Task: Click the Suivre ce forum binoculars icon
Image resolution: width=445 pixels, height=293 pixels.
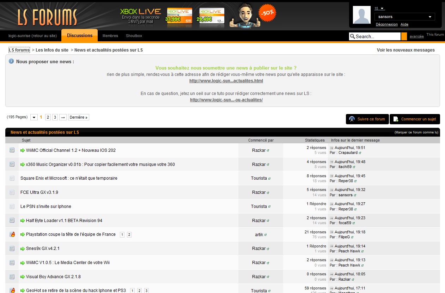Action: coord(351,119)
